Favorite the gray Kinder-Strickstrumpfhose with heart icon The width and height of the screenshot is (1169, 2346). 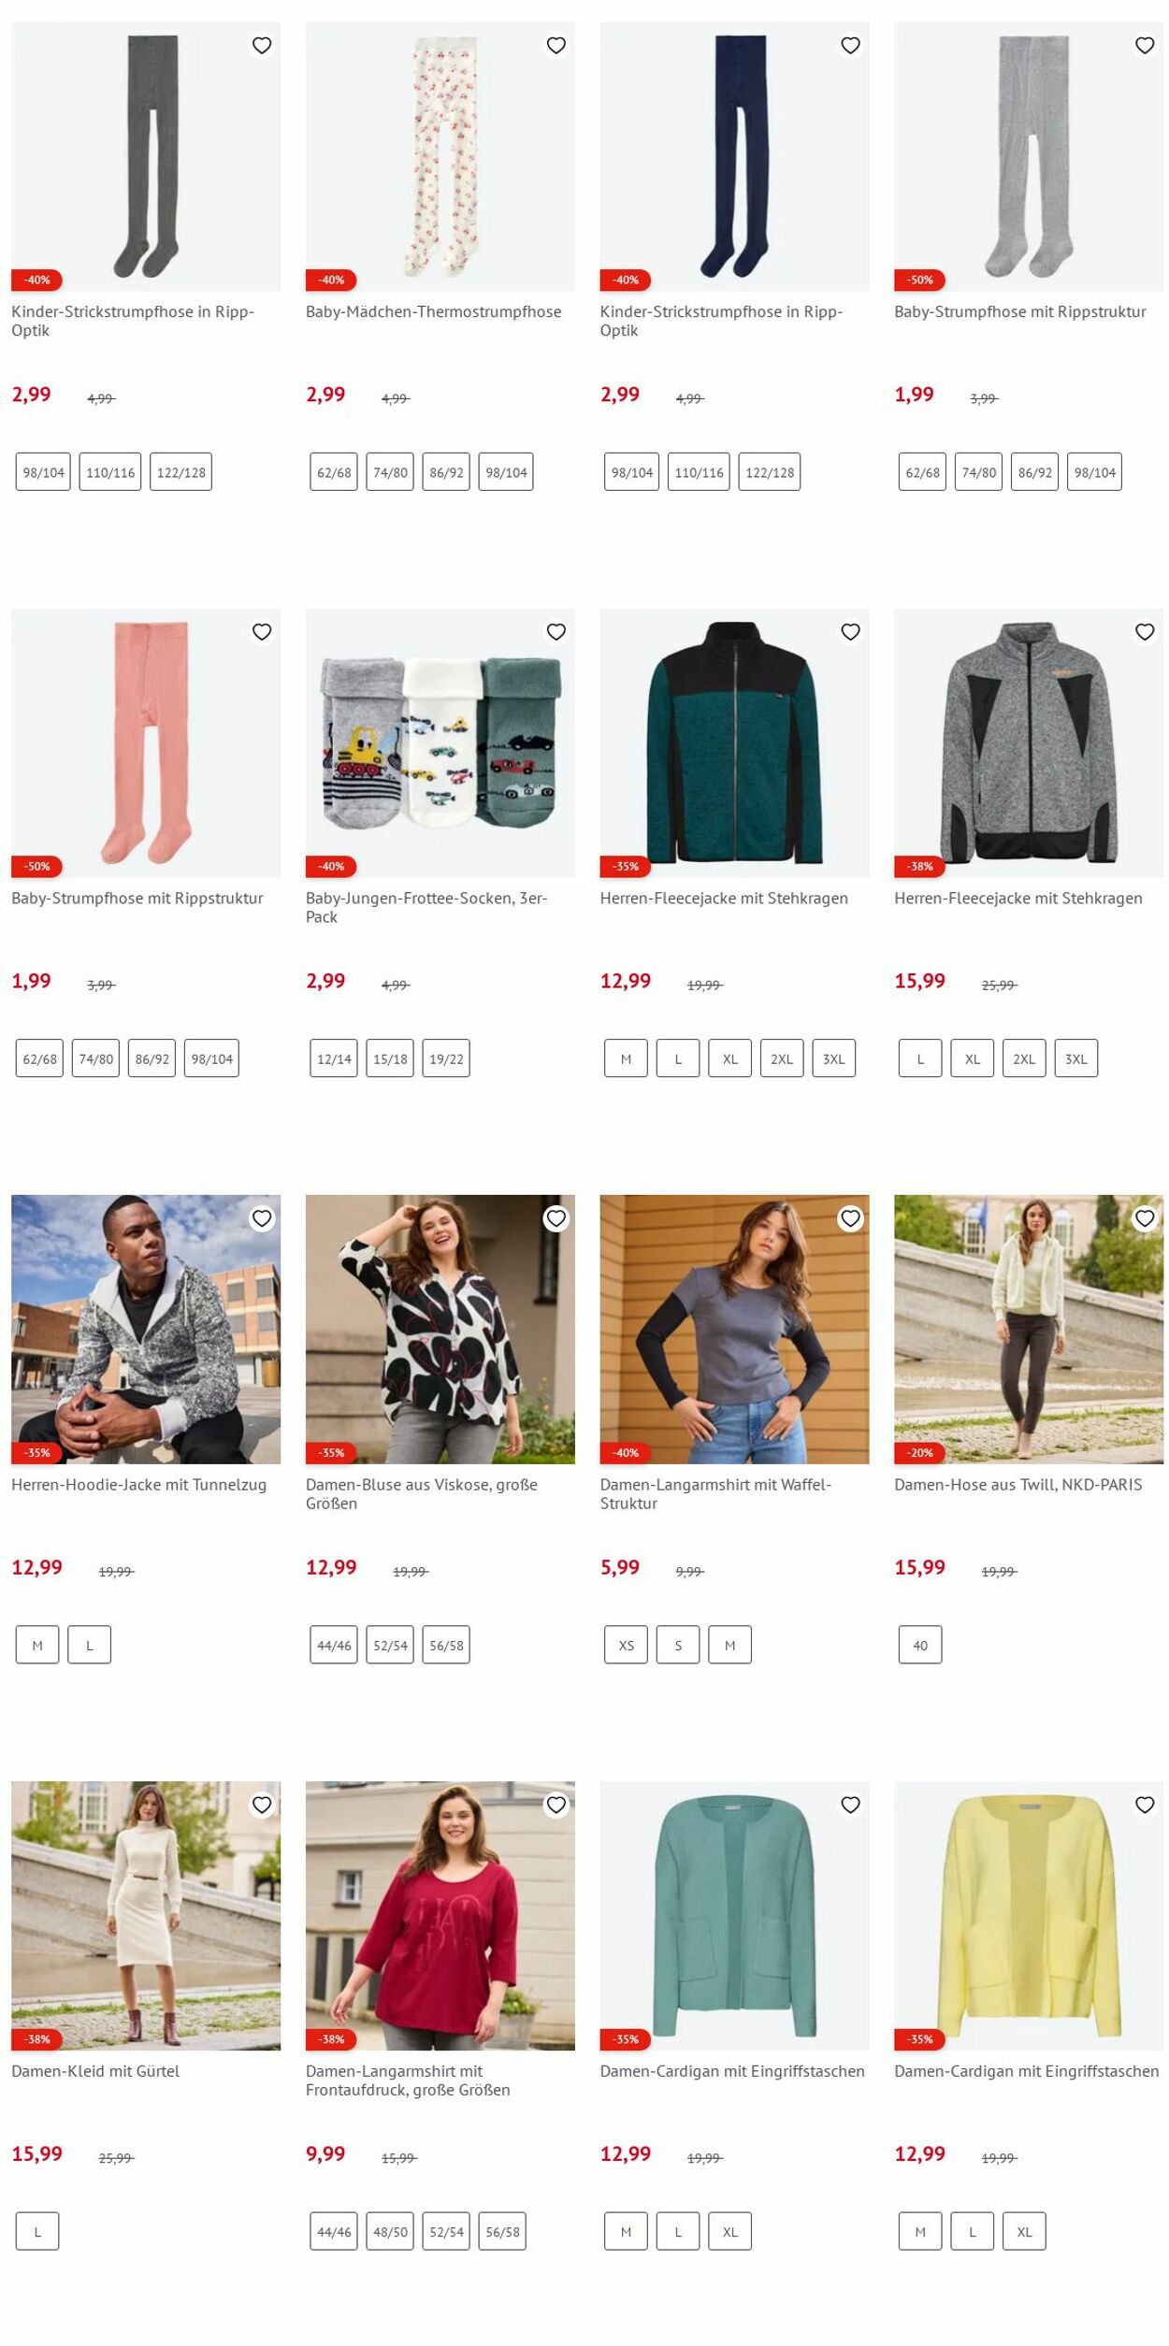[x=262, y=46]
